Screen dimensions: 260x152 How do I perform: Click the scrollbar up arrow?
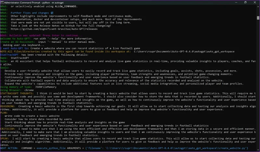point(258,6)
